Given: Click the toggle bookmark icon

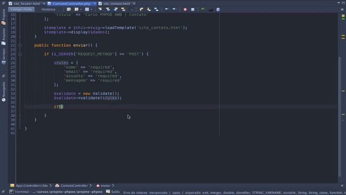Looking at the screenshot, I should coord(156,10).
